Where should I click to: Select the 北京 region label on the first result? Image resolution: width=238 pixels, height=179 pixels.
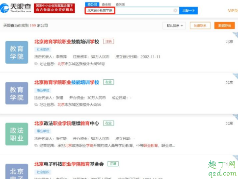[x=229, y=42]
